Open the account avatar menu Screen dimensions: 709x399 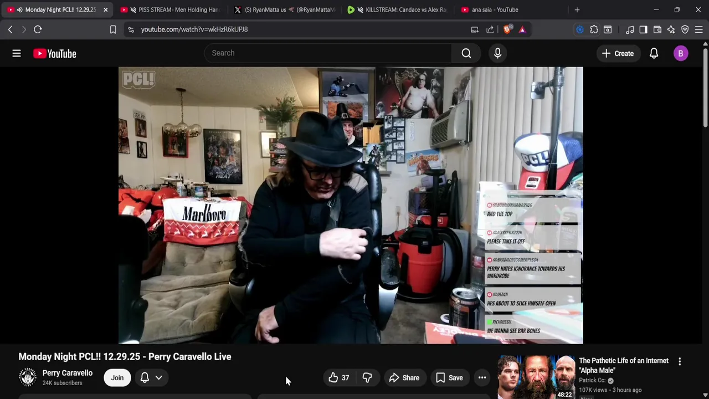pyautogui.click(x=681, y=53)
